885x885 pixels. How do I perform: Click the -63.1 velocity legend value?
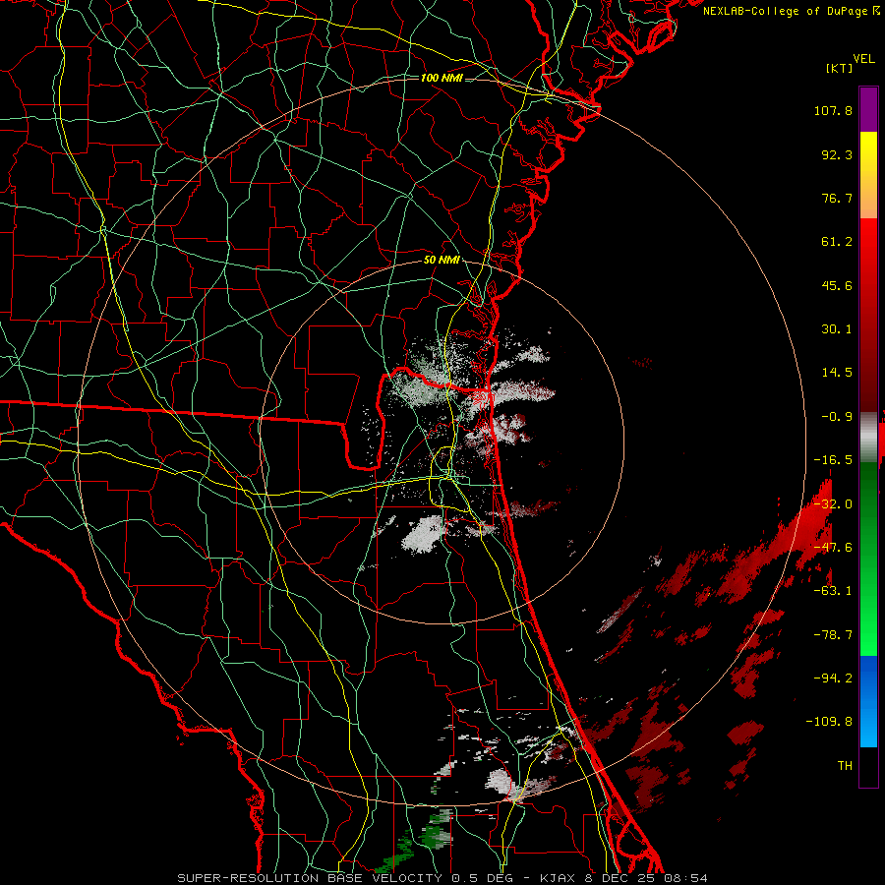click(833, 591)
